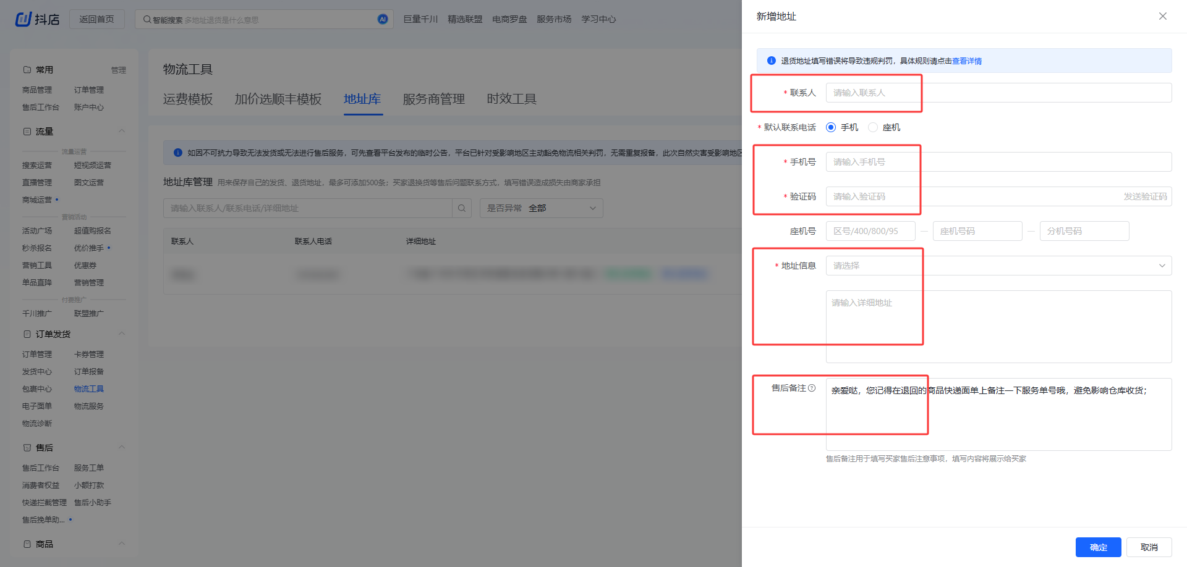Screen dimensions: 1187x567
Task: Open the 地址信息 region dropdown
Action: pos(998,266)
